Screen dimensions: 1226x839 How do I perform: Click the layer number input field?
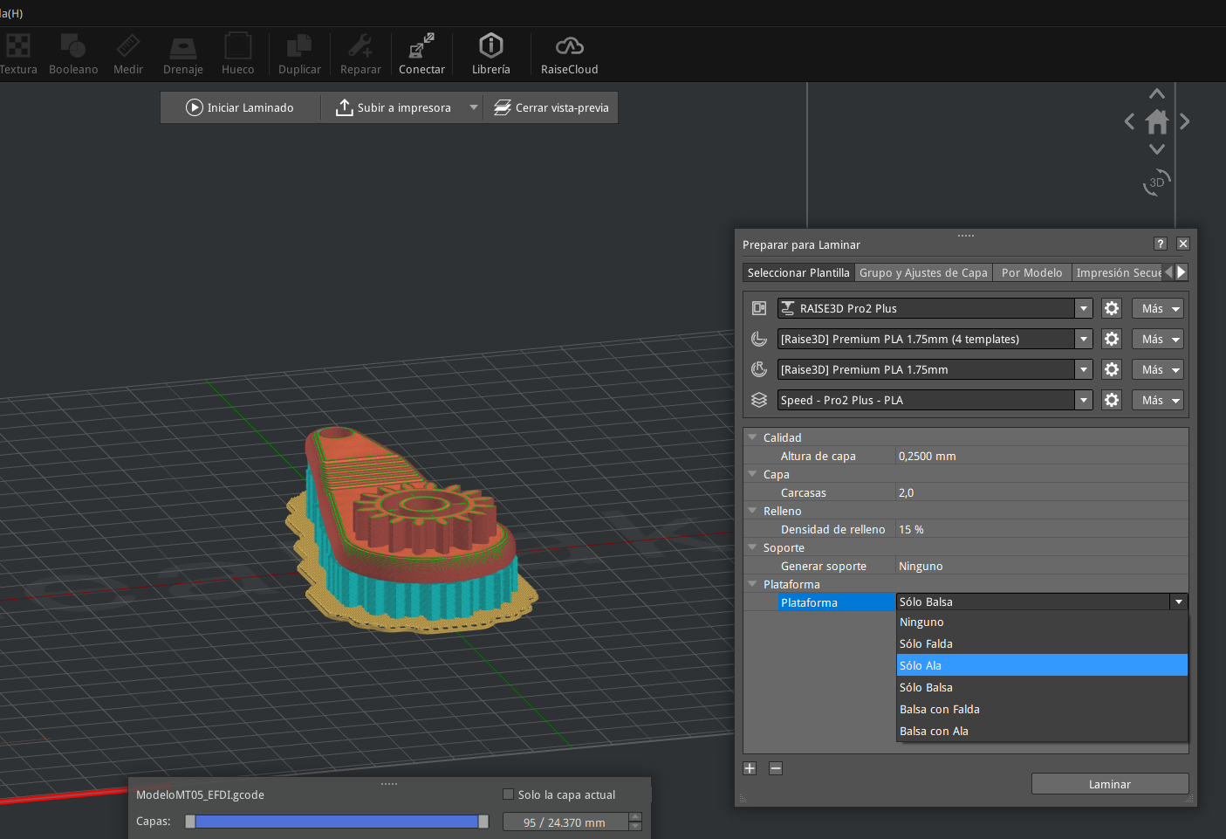pyautogui.click(x=565, y=822)
